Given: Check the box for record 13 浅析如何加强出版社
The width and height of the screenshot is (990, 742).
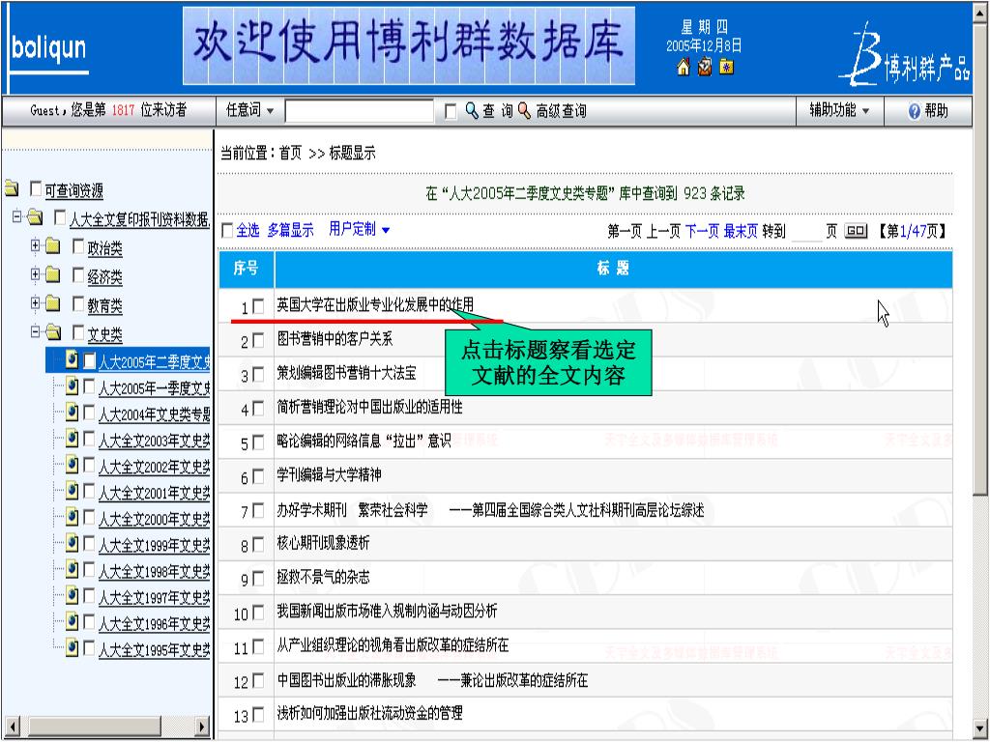Looking at the screenshot, I should [x=258, y=715].
